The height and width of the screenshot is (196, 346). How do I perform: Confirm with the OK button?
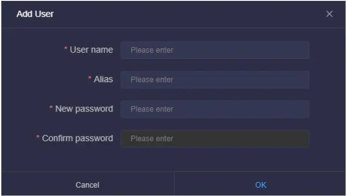260,185
